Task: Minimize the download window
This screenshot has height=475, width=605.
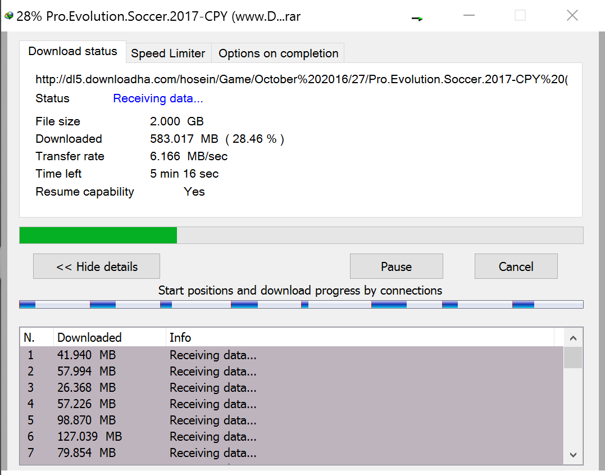Action: 469,15
